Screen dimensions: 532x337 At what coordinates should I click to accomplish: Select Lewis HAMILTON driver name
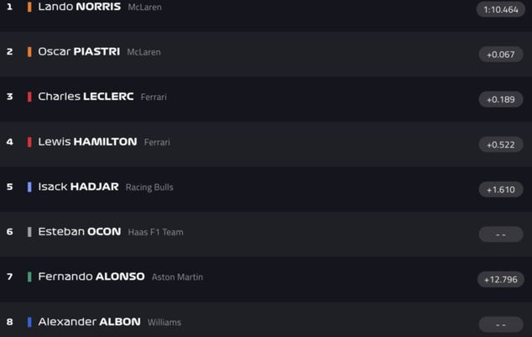pyautogui.click(x=87, y=142)
